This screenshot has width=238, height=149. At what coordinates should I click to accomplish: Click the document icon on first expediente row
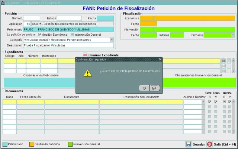point(229,61)
